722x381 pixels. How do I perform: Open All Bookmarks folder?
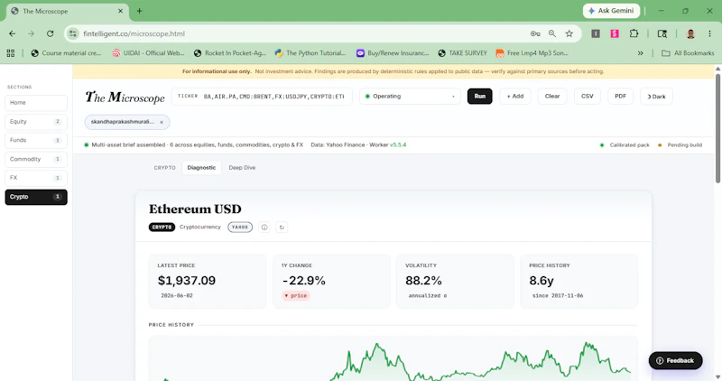pos(688,53)
